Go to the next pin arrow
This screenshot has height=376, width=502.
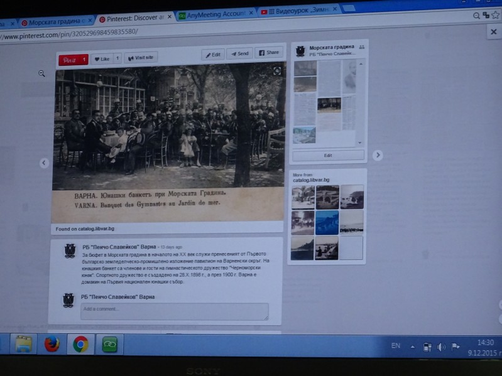pyautogui.click(x=377, y=154)
